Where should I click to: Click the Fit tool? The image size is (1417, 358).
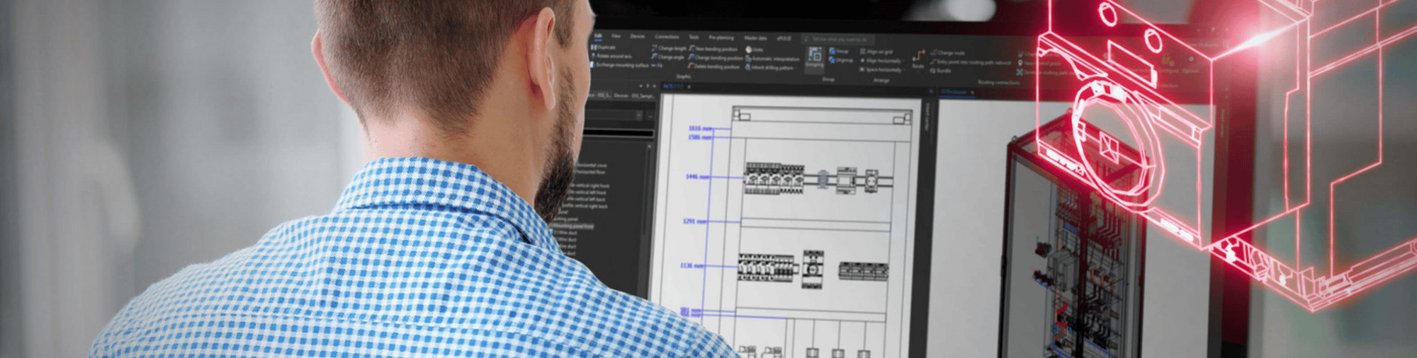[x=657, y=65]
